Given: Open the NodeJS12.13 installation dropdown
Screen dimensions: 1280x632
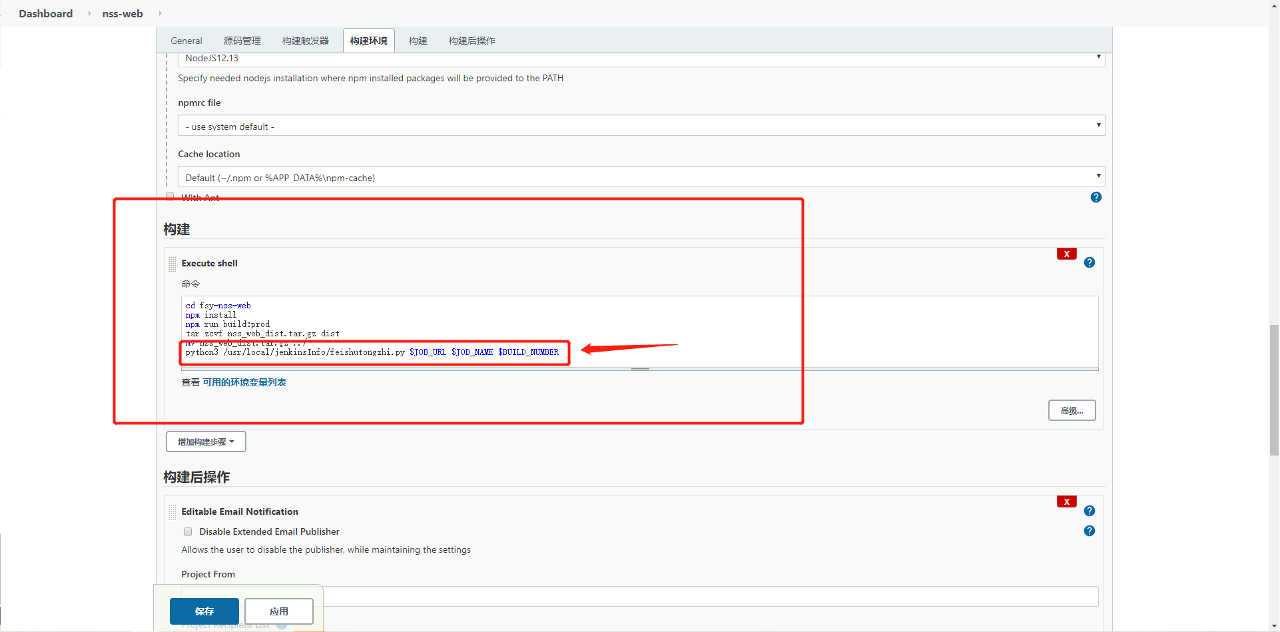Looking at the screenshot, I should pyautogui.click(x=641, y=59).
